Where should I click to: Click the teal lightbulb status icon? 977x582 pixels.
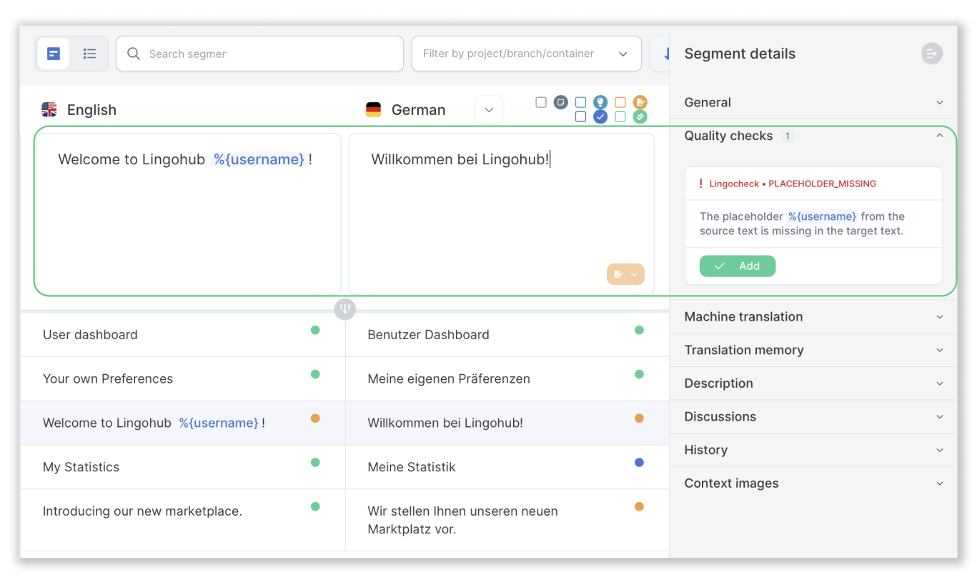pyautogui.click(x=600, y=102)
